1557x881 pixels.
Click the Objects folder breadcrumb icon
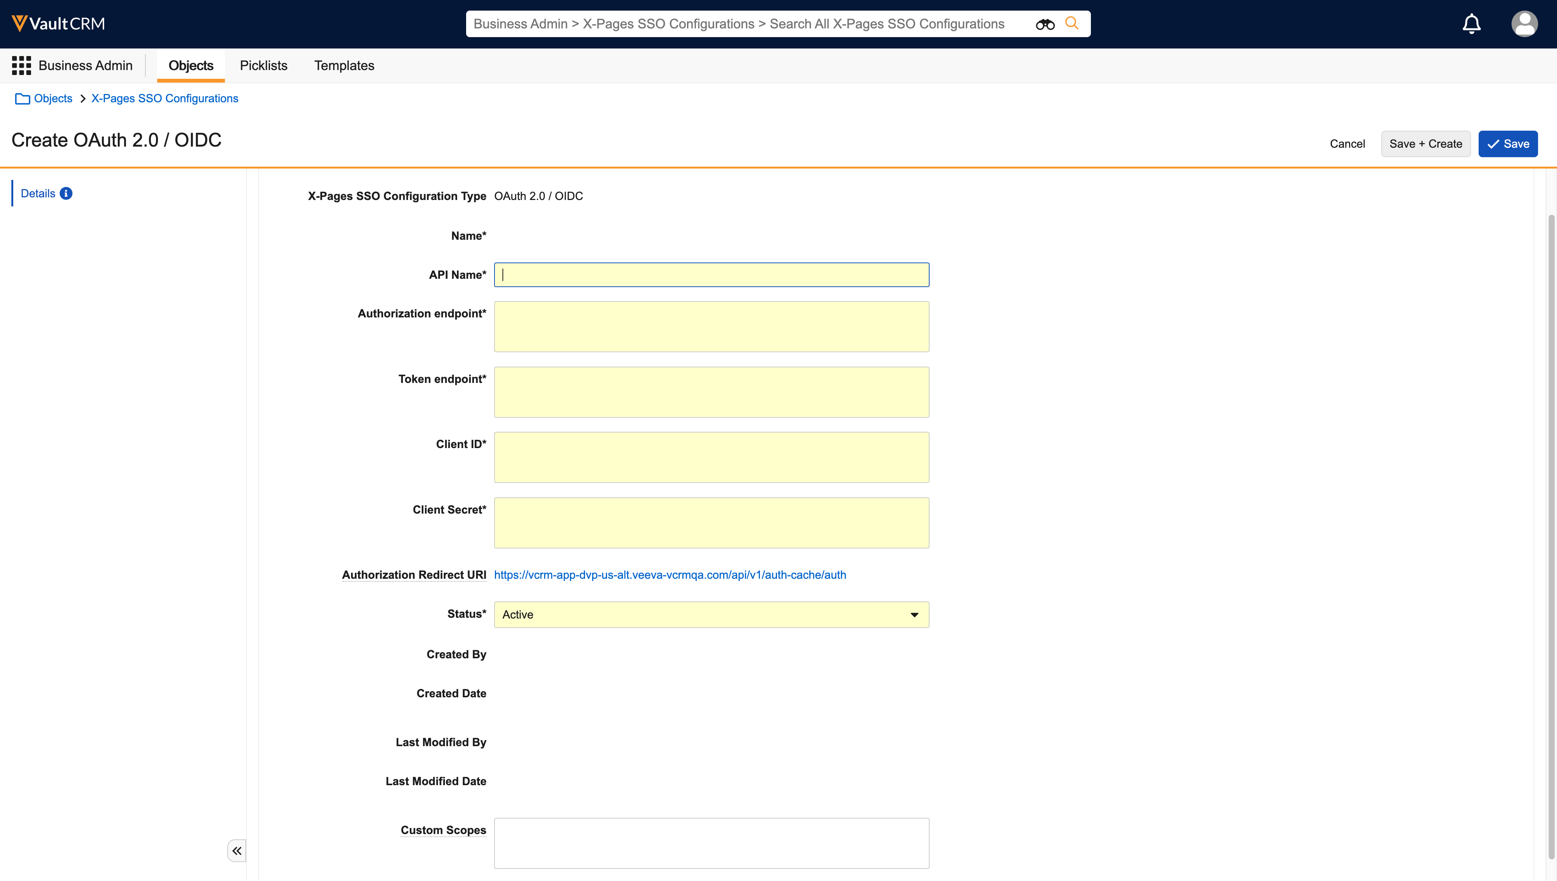[22, 98]
